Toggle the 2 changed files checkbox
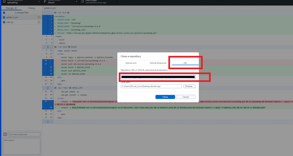293x156 pixels. pyautogui.click(x=4, y=13)
